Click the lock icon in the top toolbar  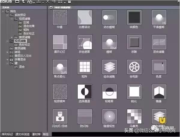70,2
